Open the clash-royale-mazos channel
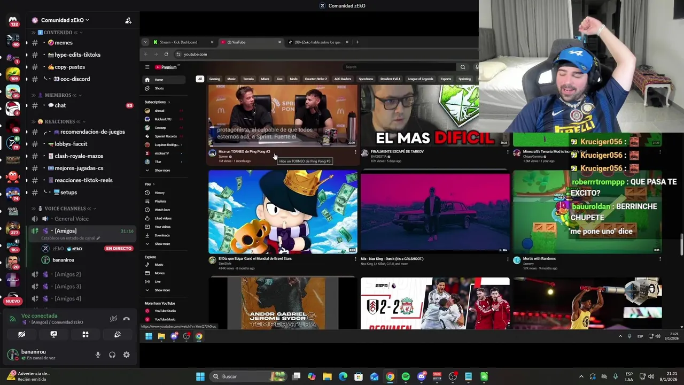Viewport: 684px width, 385px height. click(80, 156)
